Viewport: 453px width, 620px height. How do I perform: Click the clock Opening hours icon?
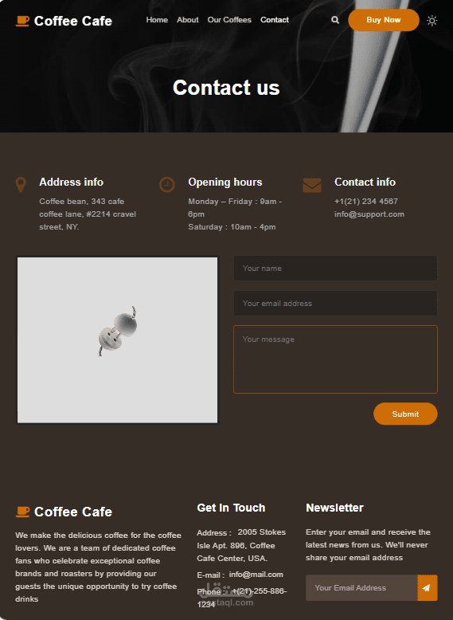tap(167, 185)
